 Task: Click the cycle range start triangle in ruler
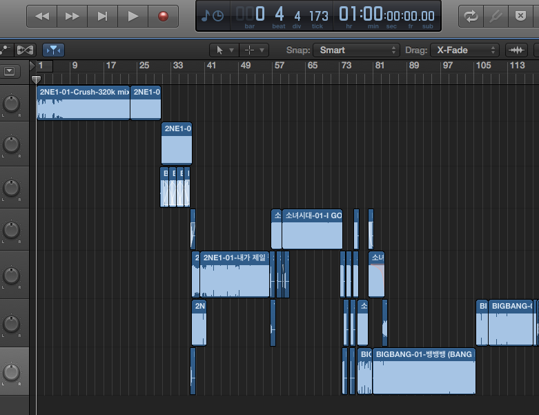[32, 66]
